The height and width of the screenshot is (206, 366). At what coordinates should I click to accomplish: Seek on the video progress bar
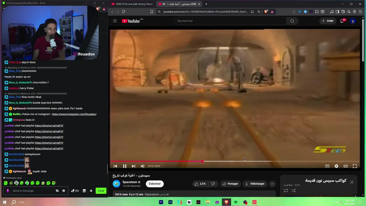(235, 161)
